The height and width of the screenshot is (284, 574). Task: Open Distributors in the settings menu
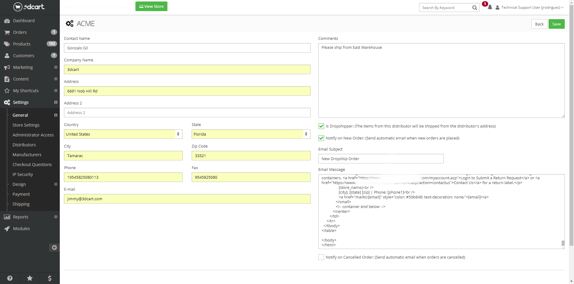24,145
